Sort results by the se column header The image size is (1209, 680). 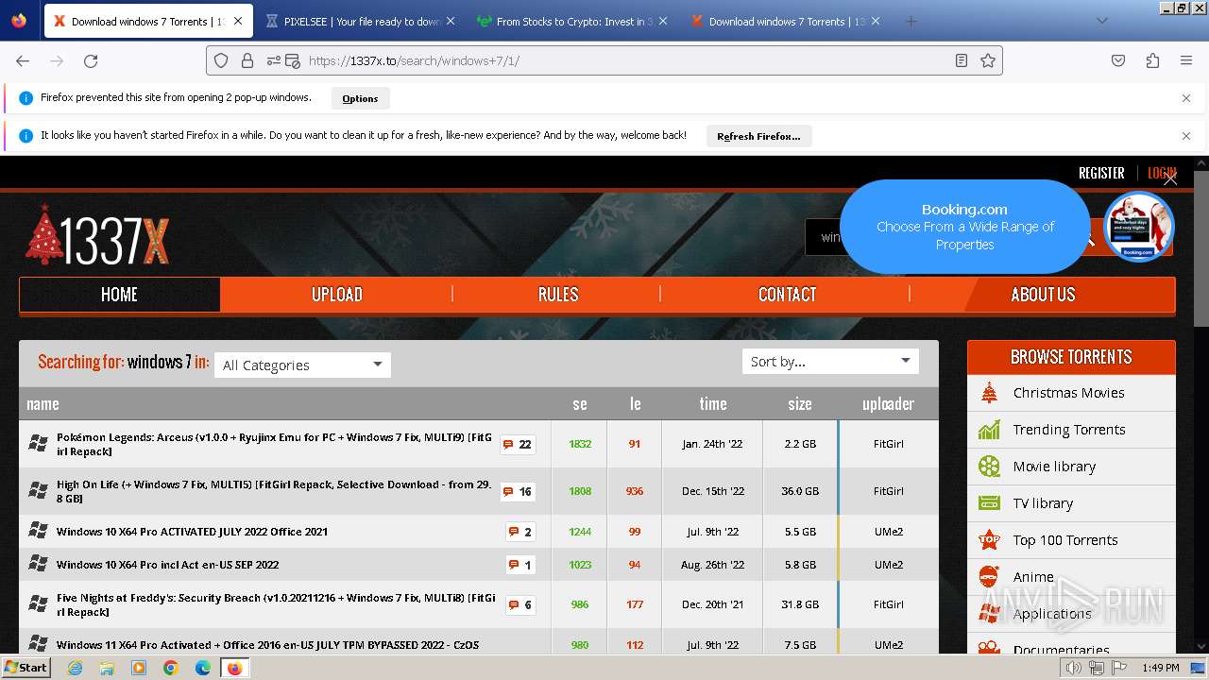[x=580, y=404]
